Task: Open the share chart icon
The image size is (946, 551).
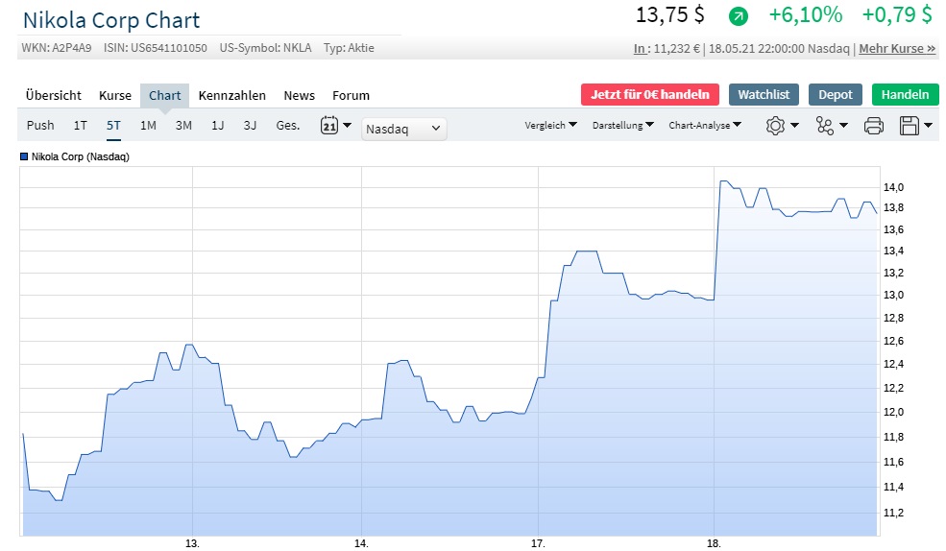Action: (x=824, y=126)
